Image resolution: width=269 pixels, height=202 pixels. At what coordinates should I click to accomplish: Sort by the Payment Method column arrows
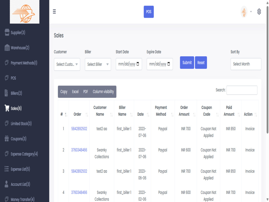pos(172,115)
